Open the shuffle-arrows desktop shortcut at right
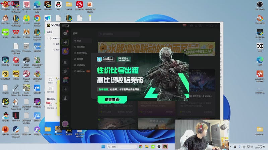The height and width of the screenshot is (150, 268). [260, 47]
